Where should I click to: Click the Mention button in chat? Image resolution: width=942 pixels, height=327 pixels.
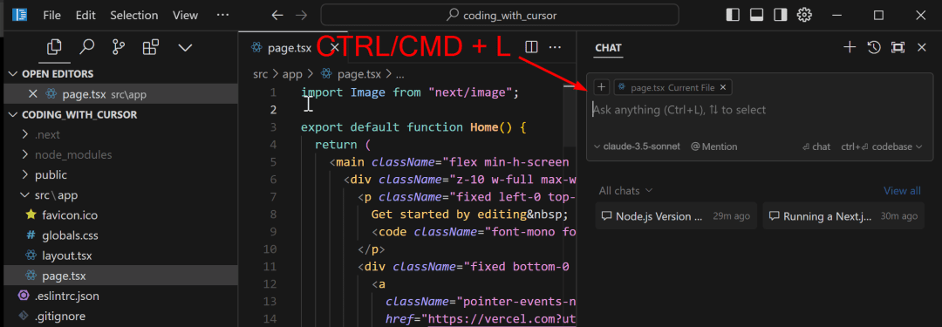713,146
